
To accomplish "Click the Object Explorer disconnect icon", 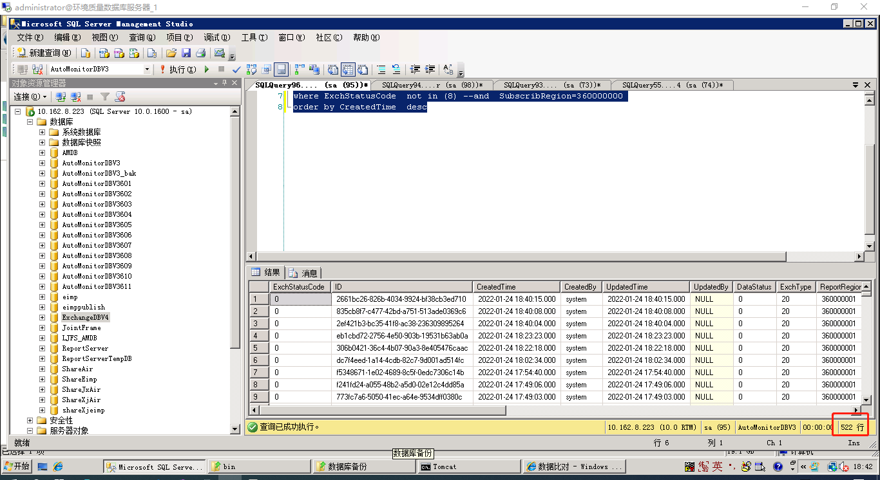I will [75, 97].
